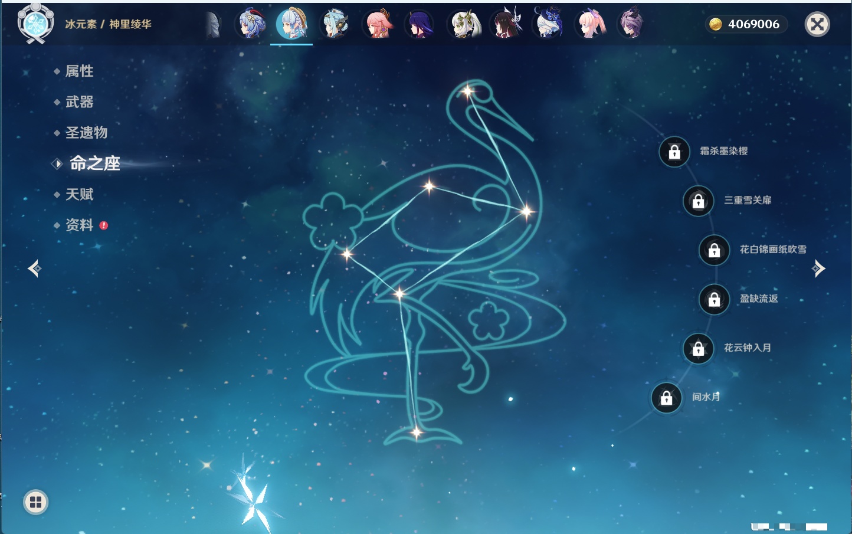Viewport: 852px width, 534px height.
Task: Click the 霜杀墨染樱 constellation name
Action: [724, 151]
